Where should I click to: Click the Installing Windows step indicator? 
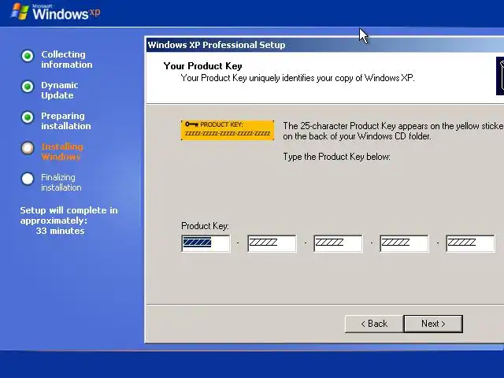(x=28, y=148)
